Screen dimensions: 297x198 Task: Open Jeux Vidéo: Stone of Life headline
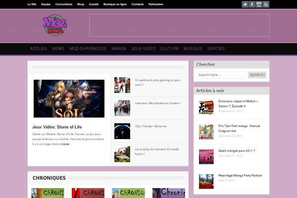57,127
